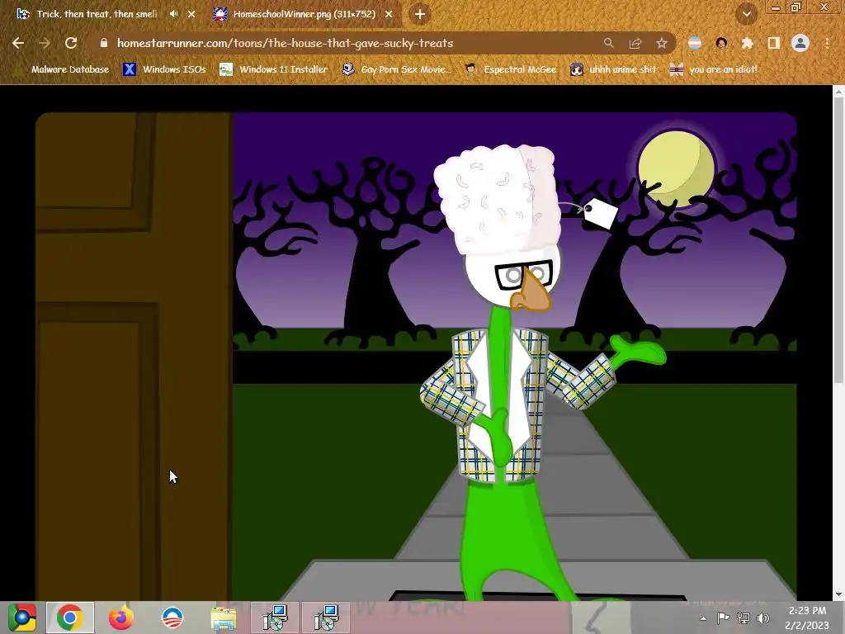The width and height of the screenshot is (845, 634).
Task: Expand the tab search dropdown
Action: [746, 14]
